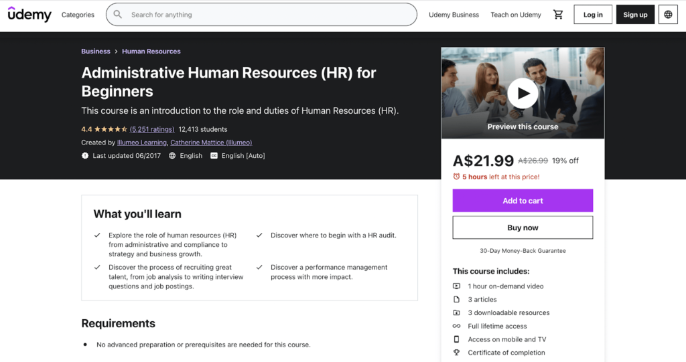Click the checkmark beside HR audit item
Viewport: 686px width, 362px height.
259,236
